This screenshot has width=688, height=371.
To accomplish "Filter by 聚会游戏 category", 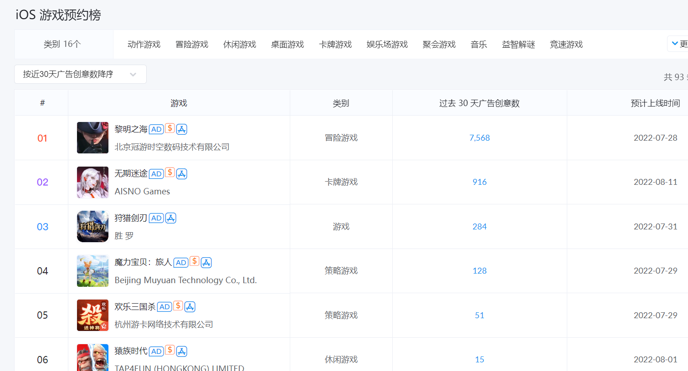I will (439, 44).
